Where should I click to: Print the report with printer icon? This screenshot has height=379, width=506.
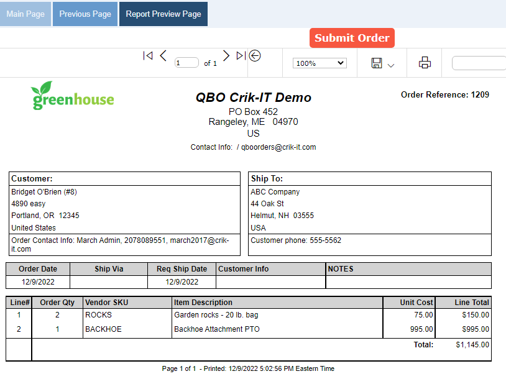click(425, 63)
